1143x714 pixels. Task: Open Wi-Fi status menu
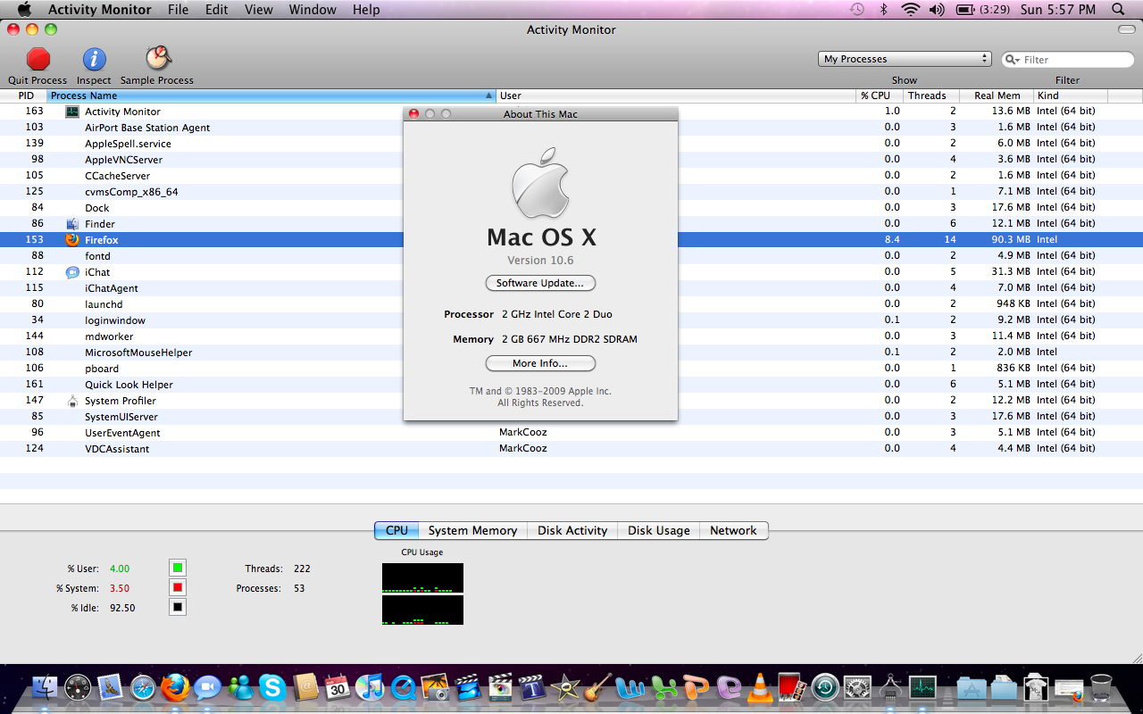(911, 9)
